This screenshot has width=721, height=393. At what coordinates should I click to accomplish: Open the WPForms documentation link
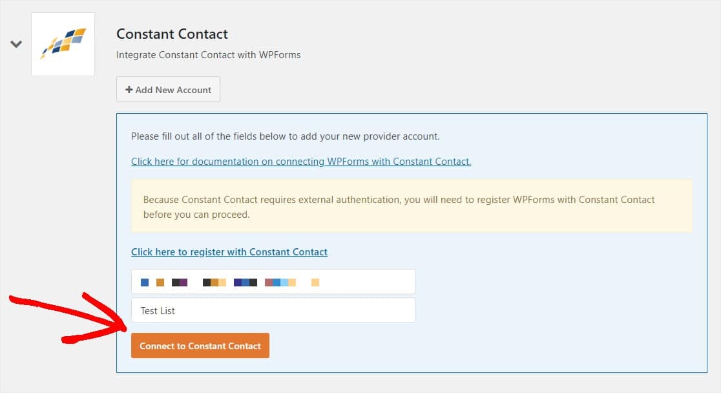click(x=301, y=162)
